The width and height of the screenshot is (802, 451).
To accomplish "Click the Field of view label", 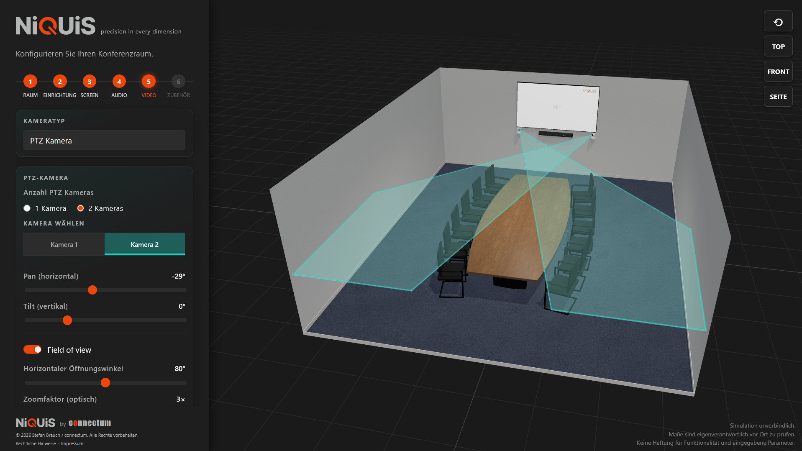I will (x=69, y=350).
